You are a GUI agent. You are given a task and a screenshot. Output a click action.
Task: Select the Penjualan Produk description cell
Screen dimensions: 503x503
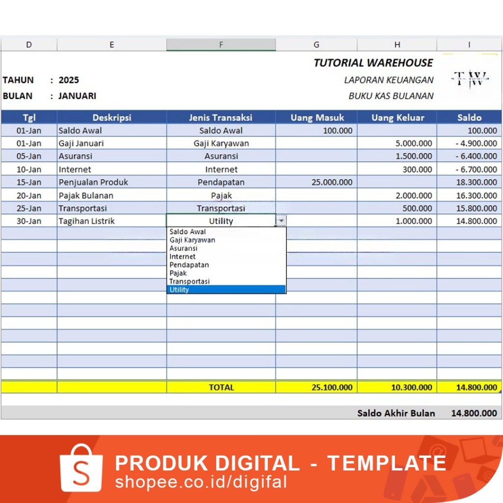112,182
